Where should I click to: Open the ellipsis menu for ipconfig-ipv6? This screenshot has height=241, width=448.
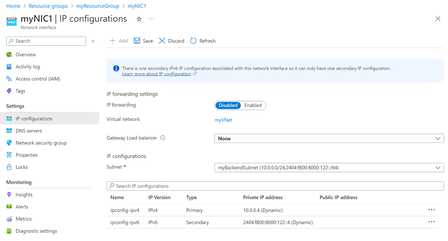click(x=432, y=222)
